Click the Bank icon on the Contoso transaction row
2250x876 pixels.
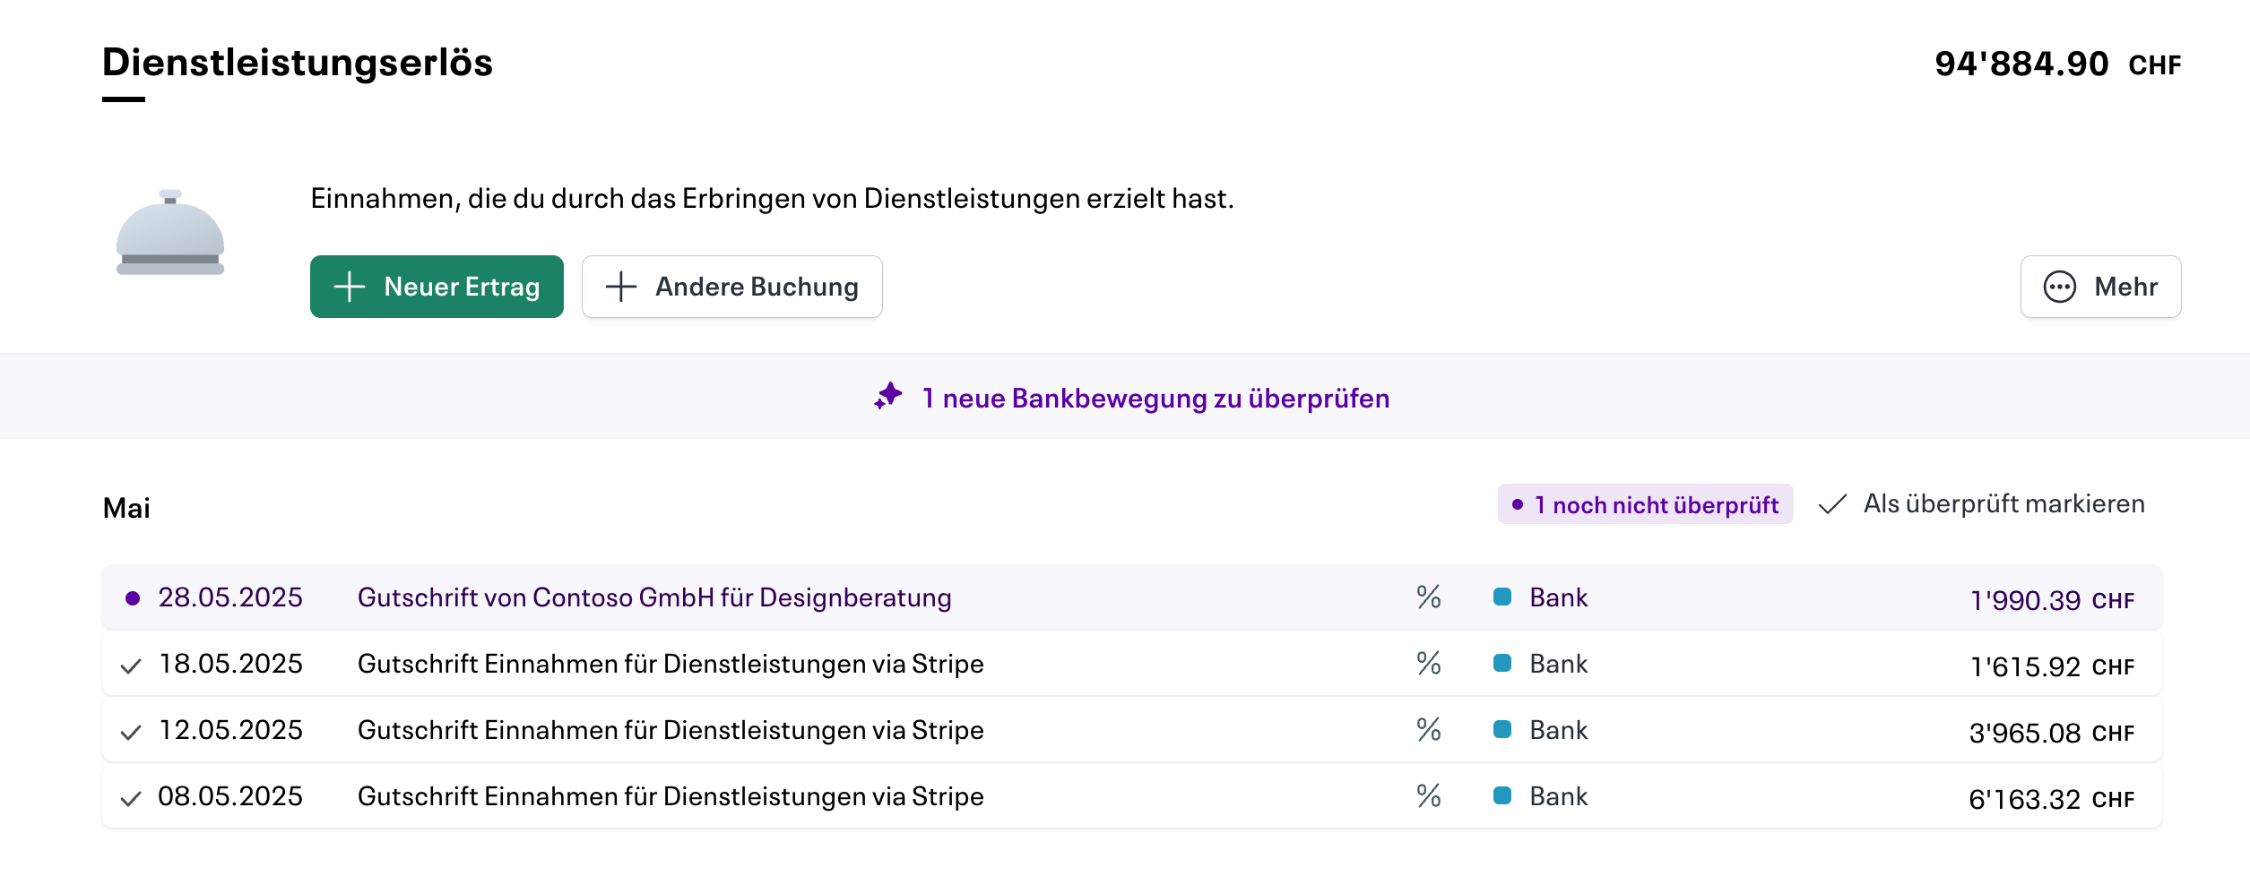pyautogui.click(x=1502, y=597)
